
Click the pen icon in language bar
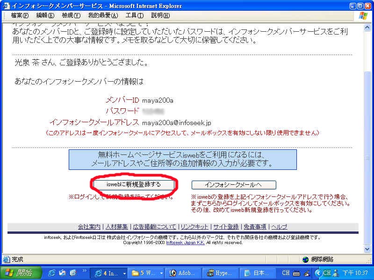tap(307, 273)
